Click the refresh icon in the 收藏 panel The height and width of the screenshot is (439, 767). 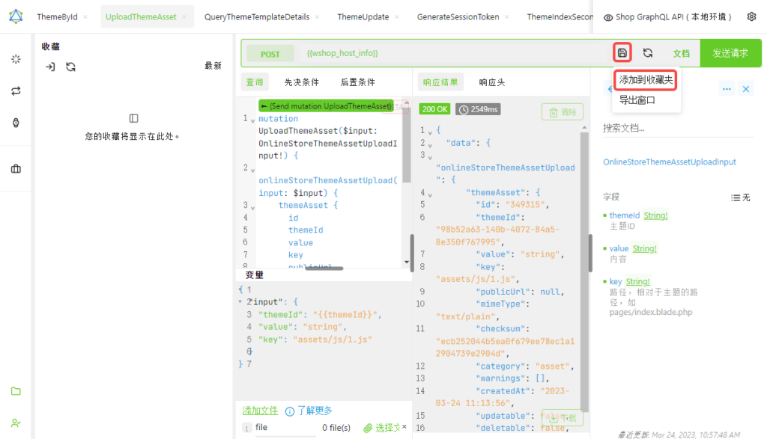click(x=70, y=67)
